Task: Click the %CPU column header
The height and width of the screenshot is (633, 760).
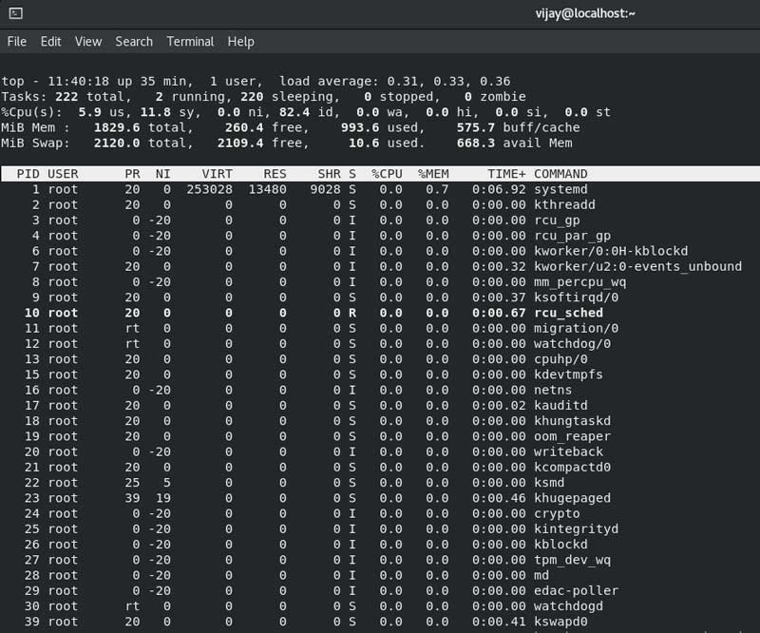Action: 387,174
